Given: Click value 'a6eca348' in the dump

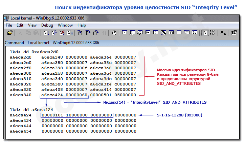Looking at the screenshot, I should click(x=52, y=57).
